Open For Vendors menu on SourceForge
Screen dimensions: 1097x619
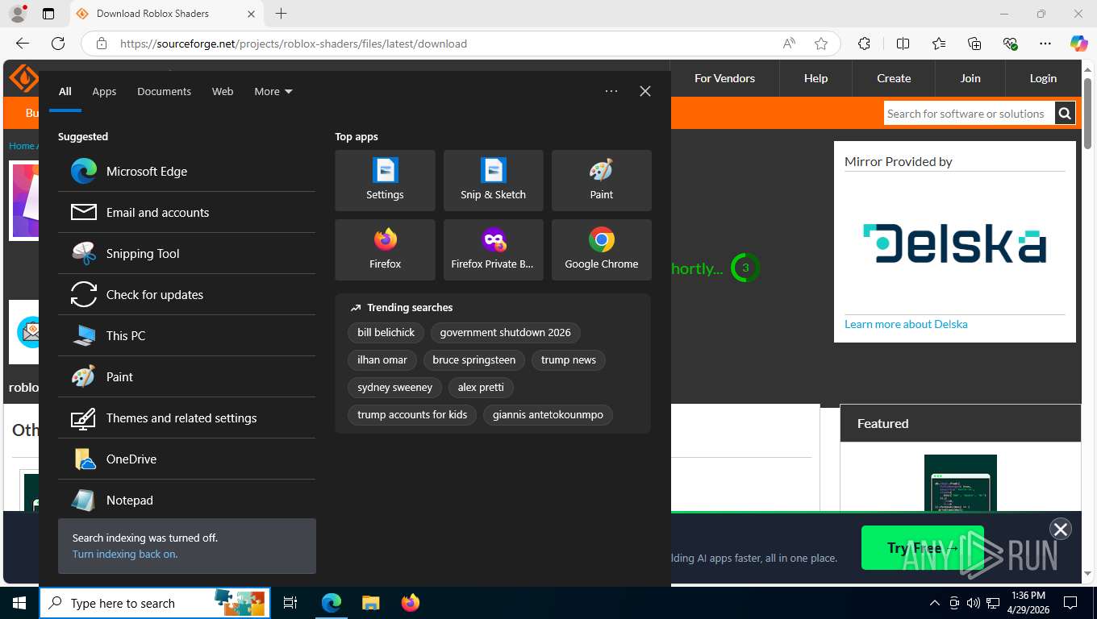pos(724,78)
